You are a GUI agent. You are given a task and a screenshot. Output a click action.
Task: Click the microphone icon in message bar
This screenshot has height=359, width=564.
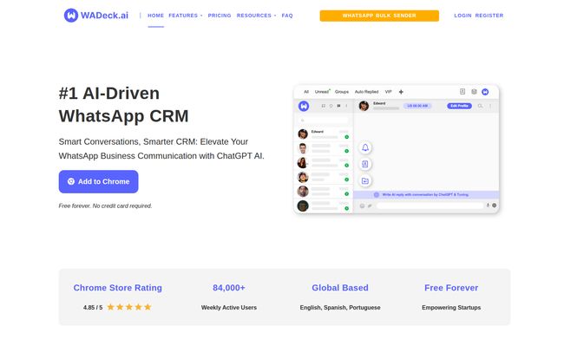489,206
